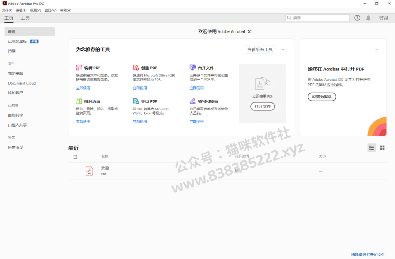
Task: Click the Edit PDF (编辑 PDF) tool icon
Action: coord(79,68)
